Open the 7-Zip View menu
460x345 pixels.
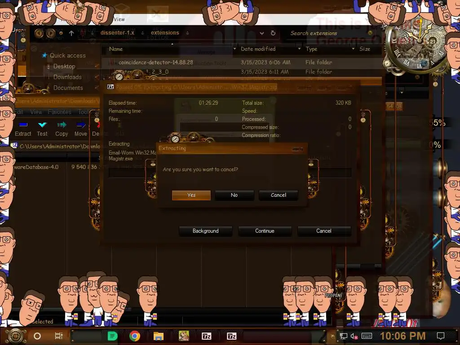[36, 112]
